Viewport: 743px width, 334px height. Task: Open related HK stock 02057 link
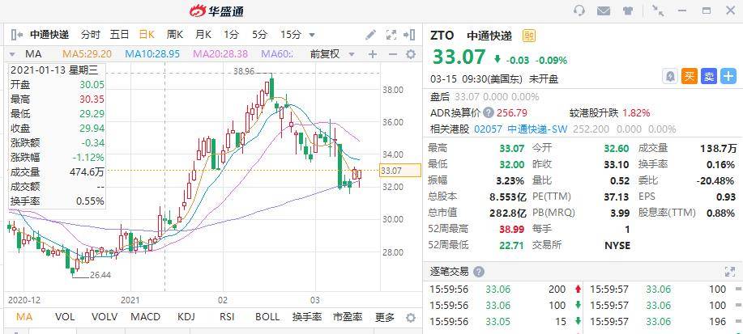[x=488, y=129]
